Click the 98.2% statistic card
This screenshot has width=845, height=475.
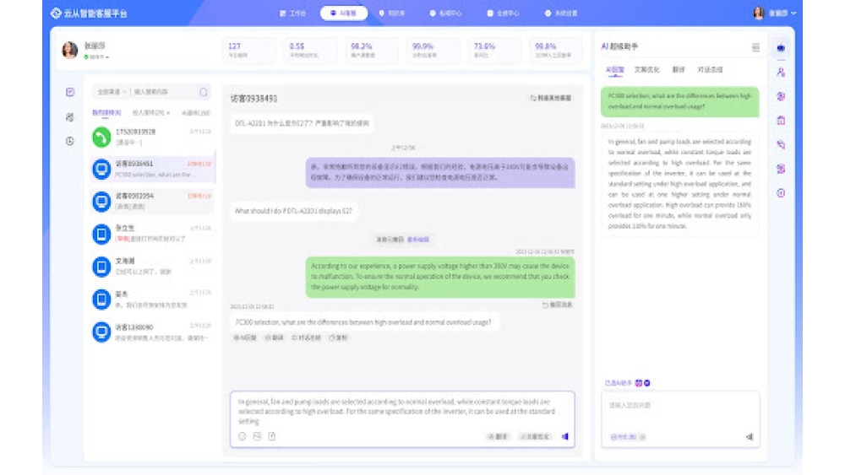[371, 50]
